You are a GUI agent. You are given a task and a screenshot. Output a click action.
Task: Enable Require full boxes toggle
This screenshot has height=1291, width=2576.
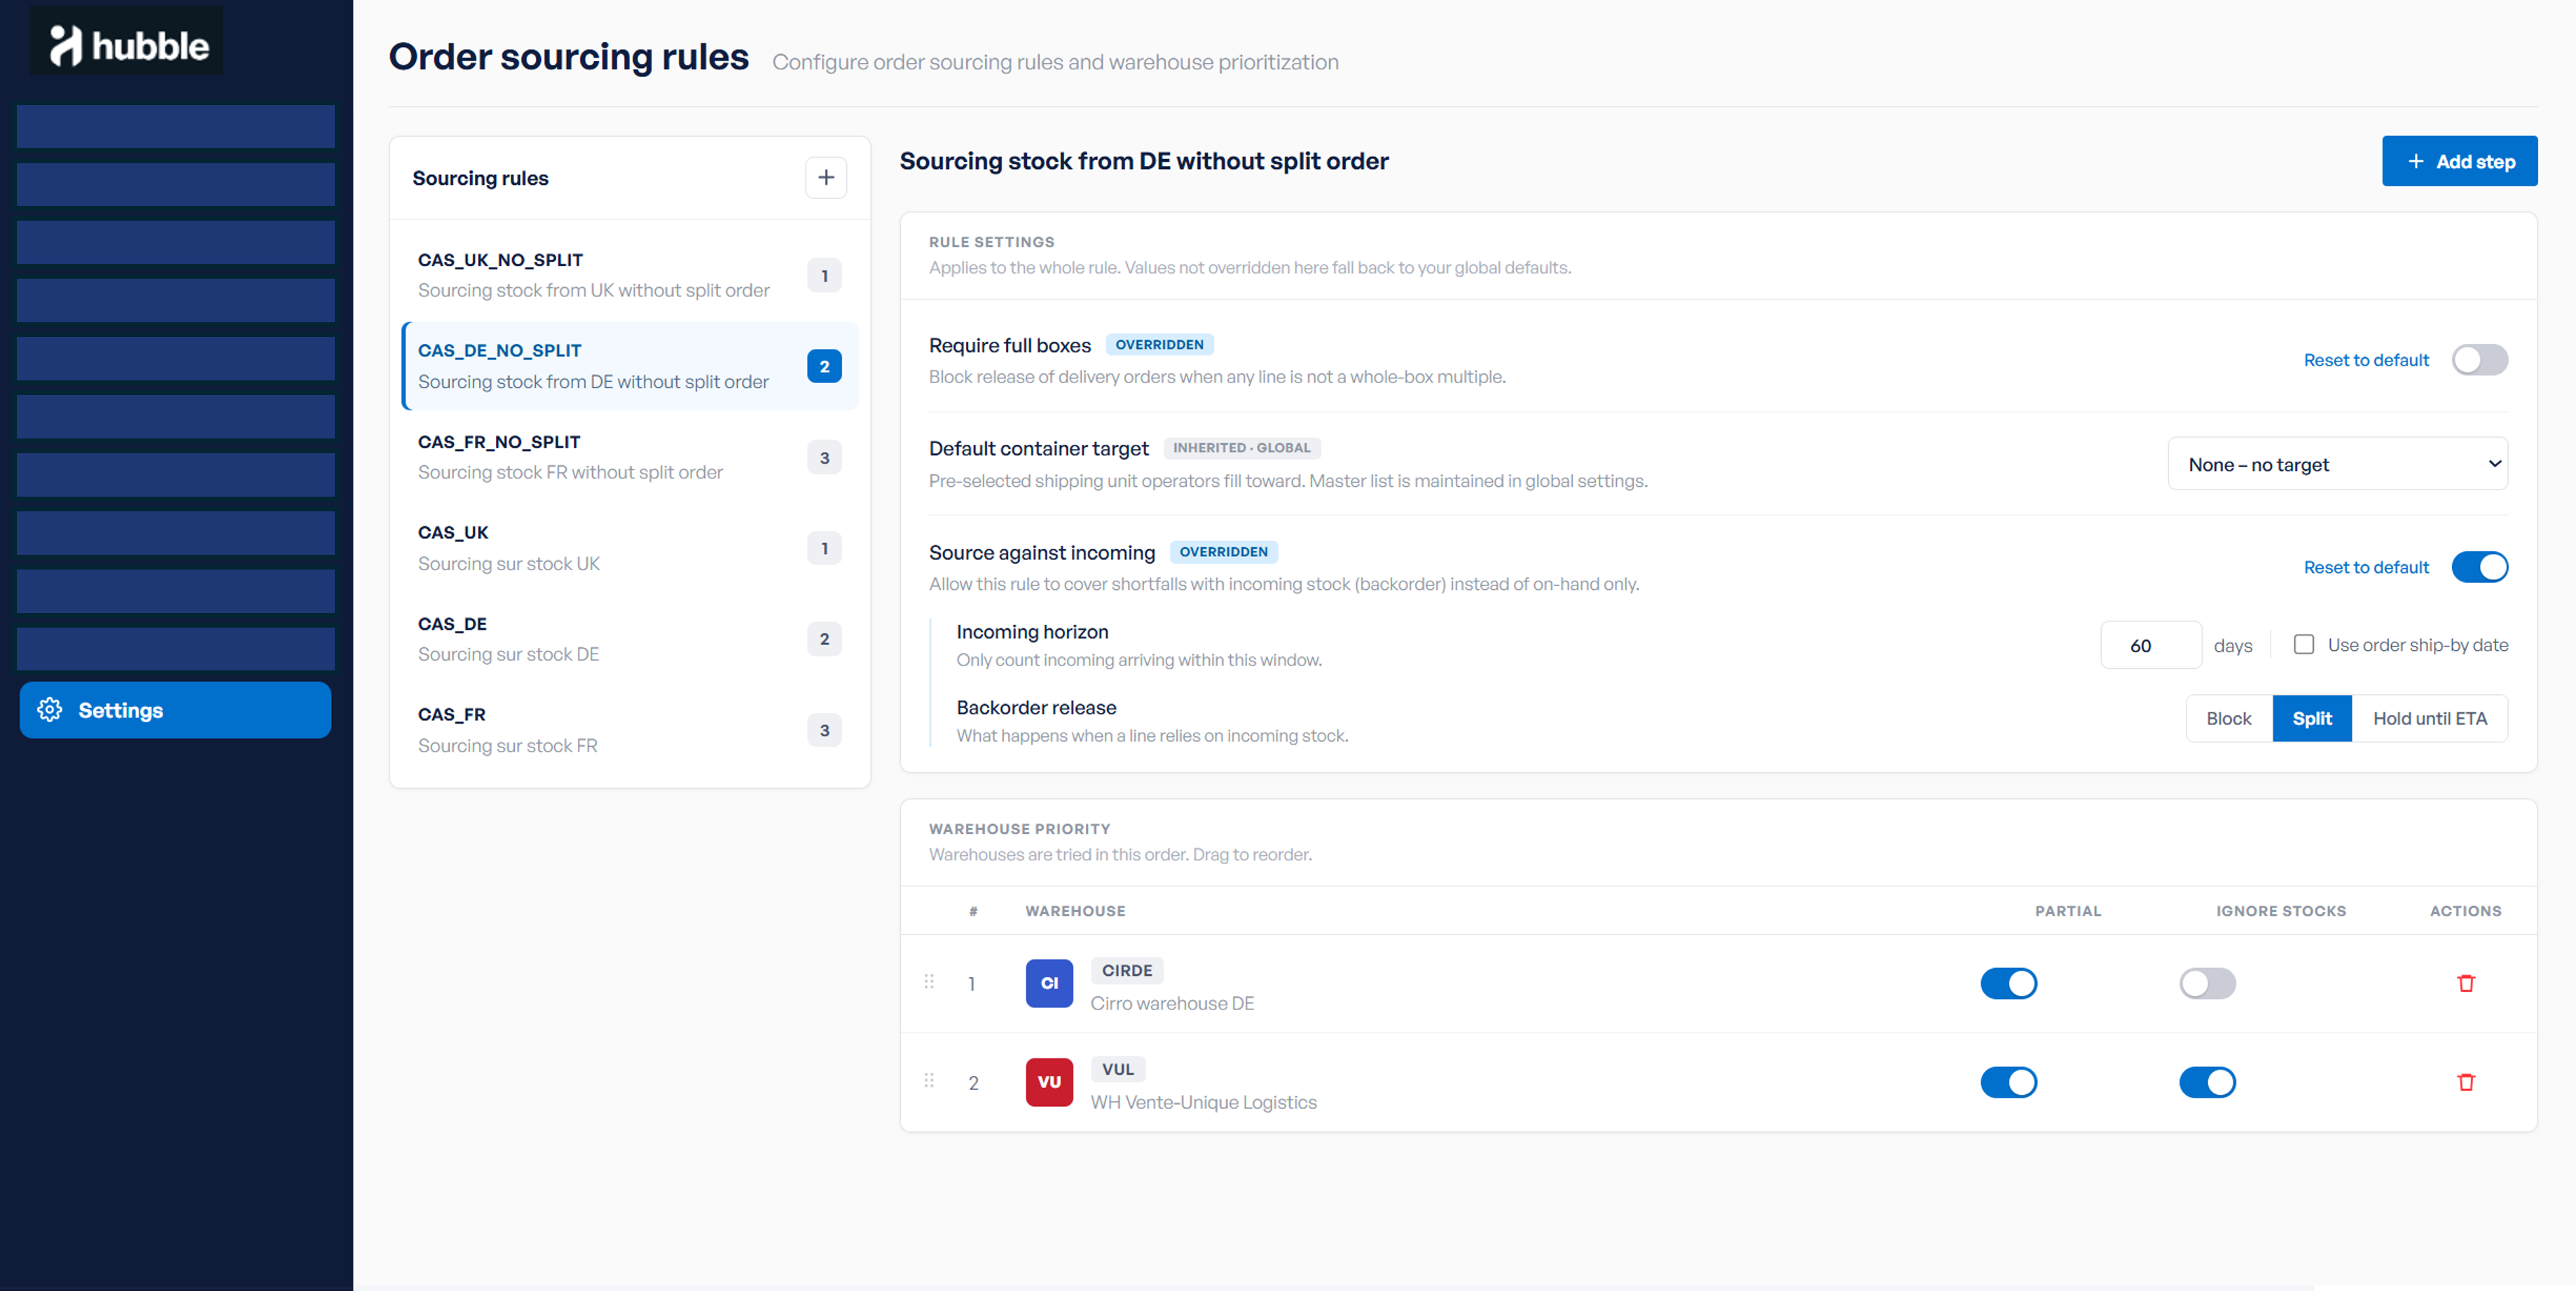[x=2479, y=360]
